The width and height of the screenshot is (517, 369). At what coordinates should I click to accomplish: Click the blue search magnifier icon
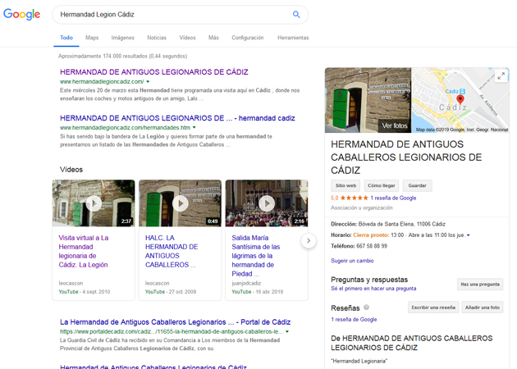click(296, 15)
